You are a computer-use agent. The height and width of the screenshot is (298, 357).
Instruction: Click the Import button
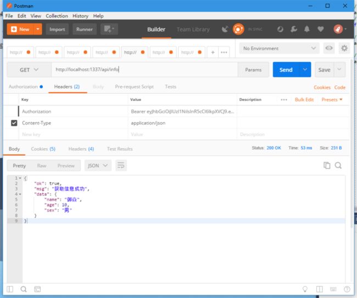click(57, 29)
